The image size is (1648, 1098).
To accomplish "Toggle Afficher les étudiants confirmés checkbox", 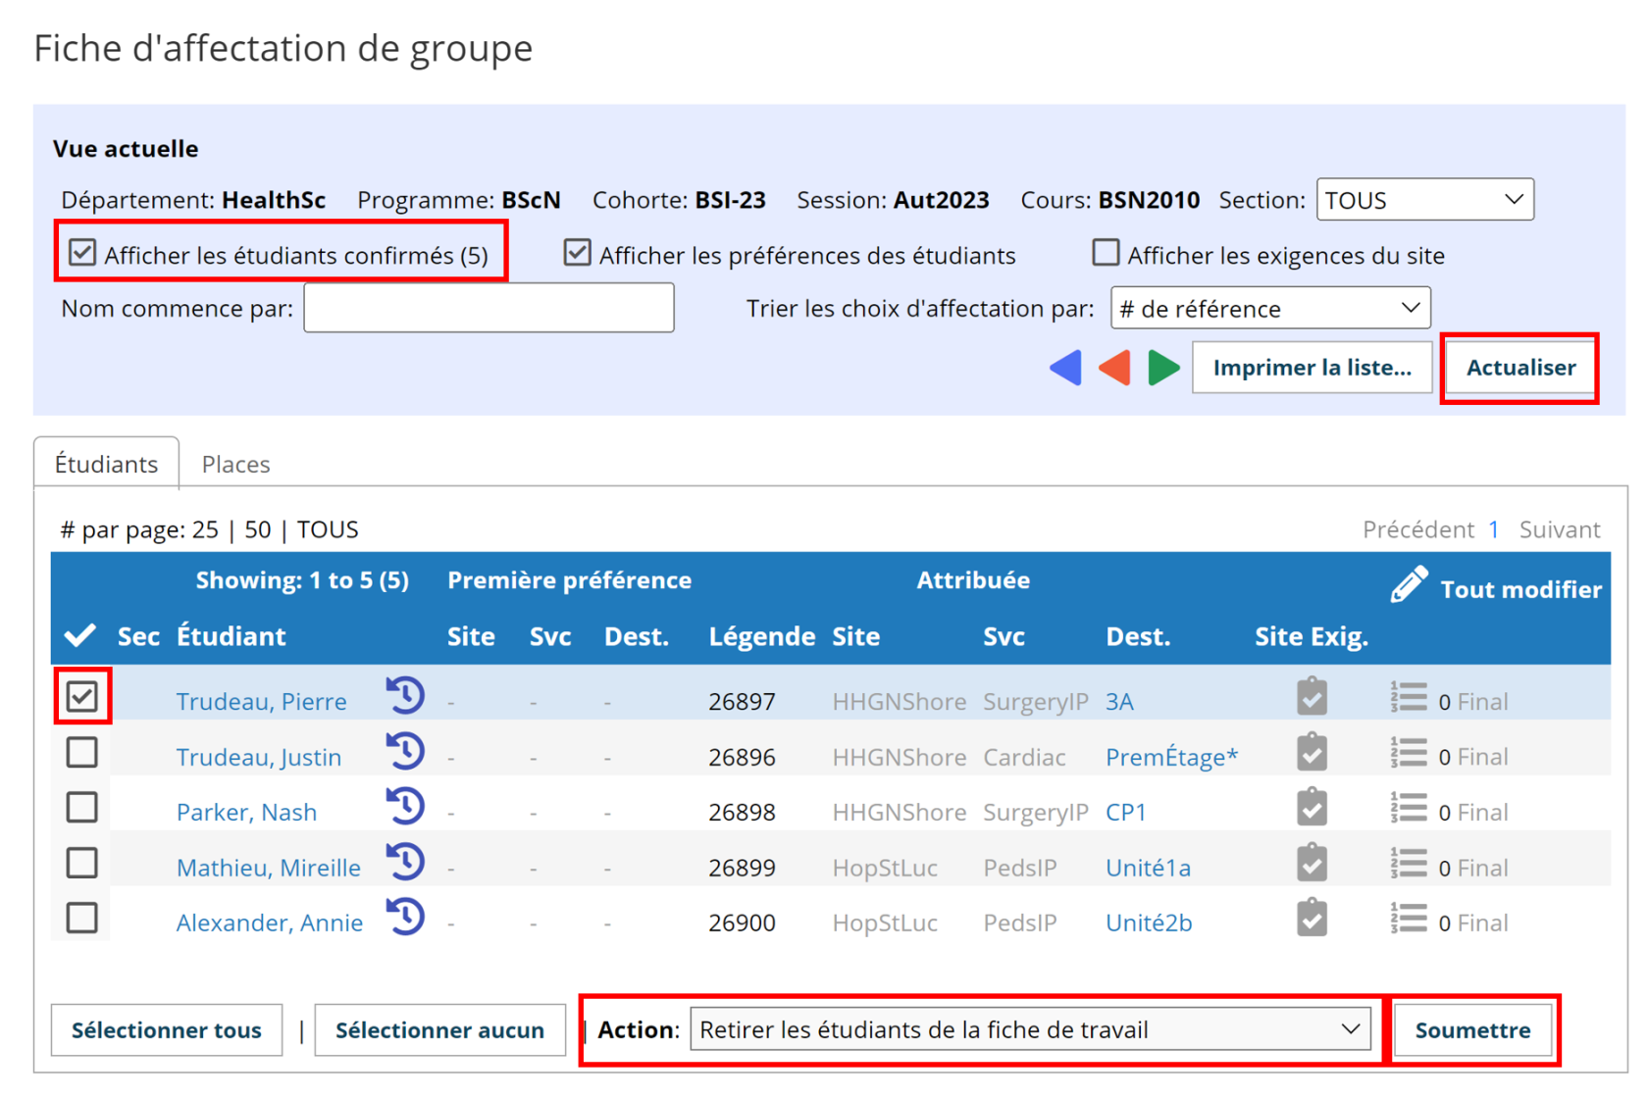I will [82, 253].
